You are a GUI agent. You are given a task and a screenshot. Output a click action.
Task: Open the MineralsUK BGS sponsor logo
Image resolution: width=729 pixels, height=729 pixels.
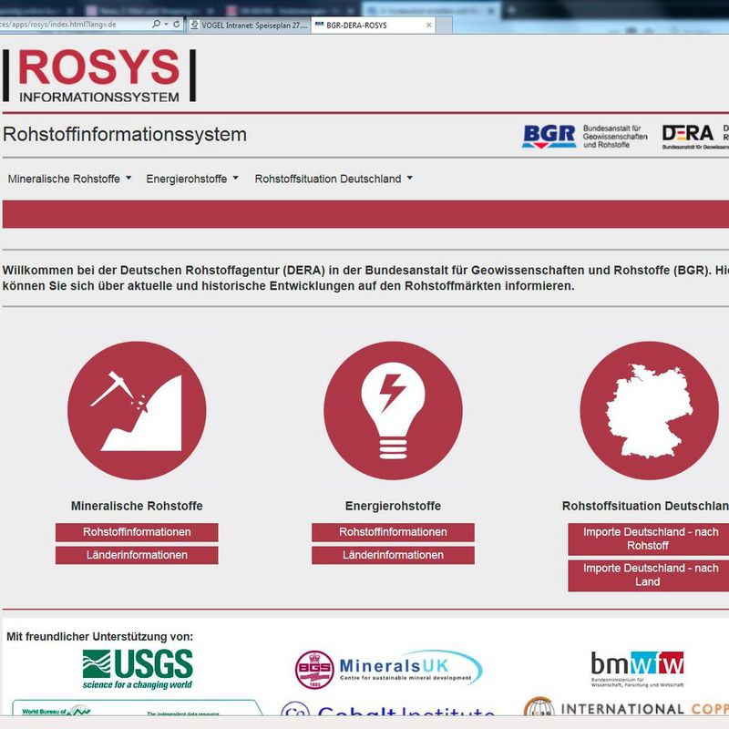pos(389,669)
